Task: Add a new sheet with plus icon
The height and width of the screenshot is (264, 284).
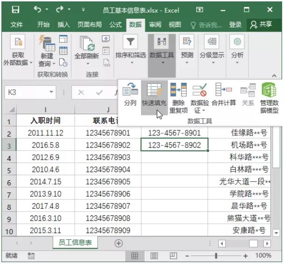Action: click(119, 243)
